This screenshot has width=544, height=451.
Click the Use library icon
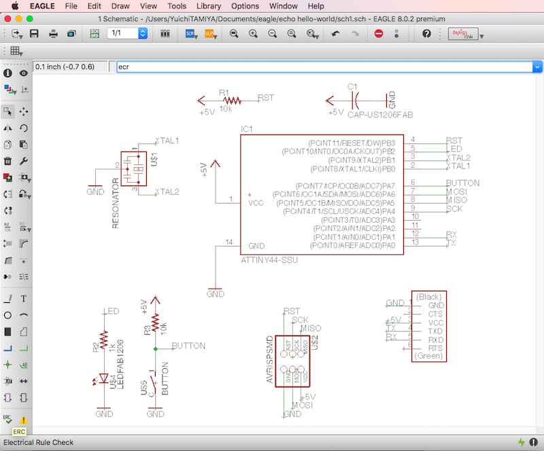(x=165, y=34)
